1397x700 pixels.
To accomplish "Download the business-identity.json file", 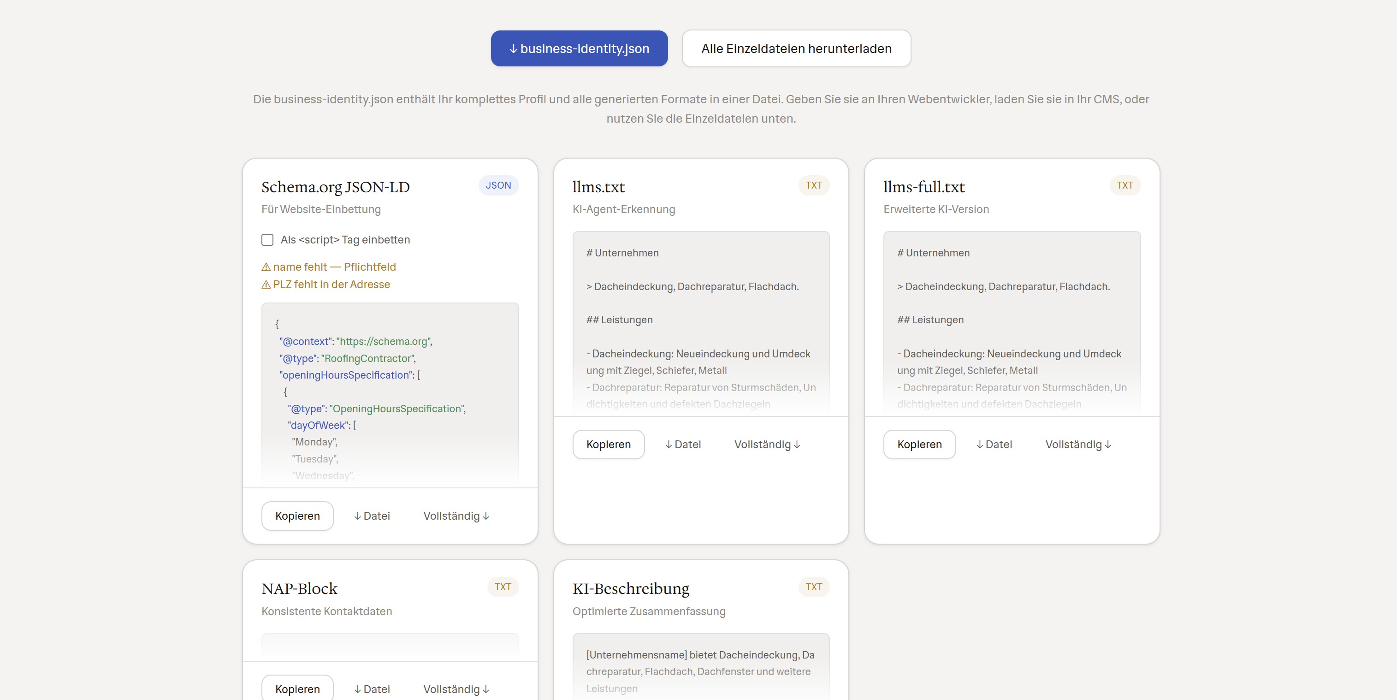I will pos(579,48).
